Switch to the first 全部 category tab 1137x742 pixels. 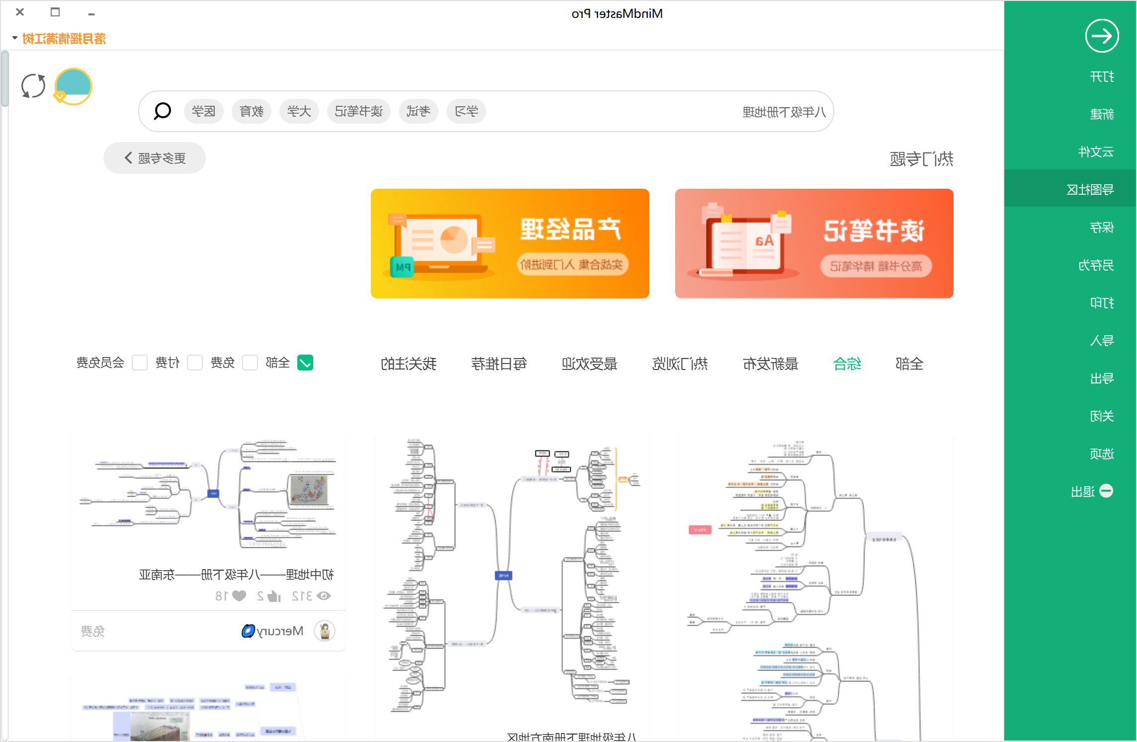(909, 364)
